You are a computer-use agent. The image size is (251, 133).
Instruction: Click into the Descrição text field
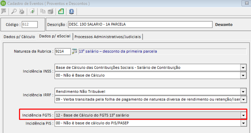coord(140,25)
